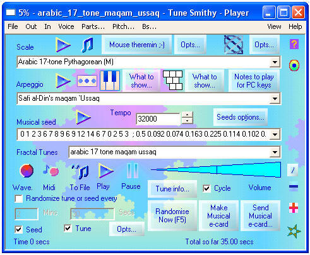
Task: Uncheck the Tune checkbox
Action: 68,228
